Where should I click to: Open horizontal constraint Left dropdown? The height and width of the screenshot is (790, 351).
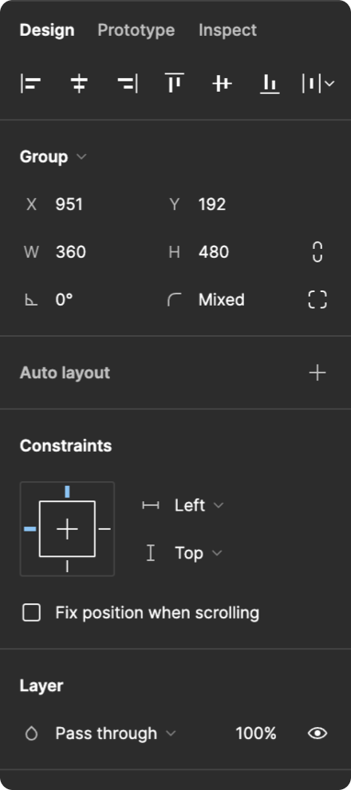tap(199, 505)
